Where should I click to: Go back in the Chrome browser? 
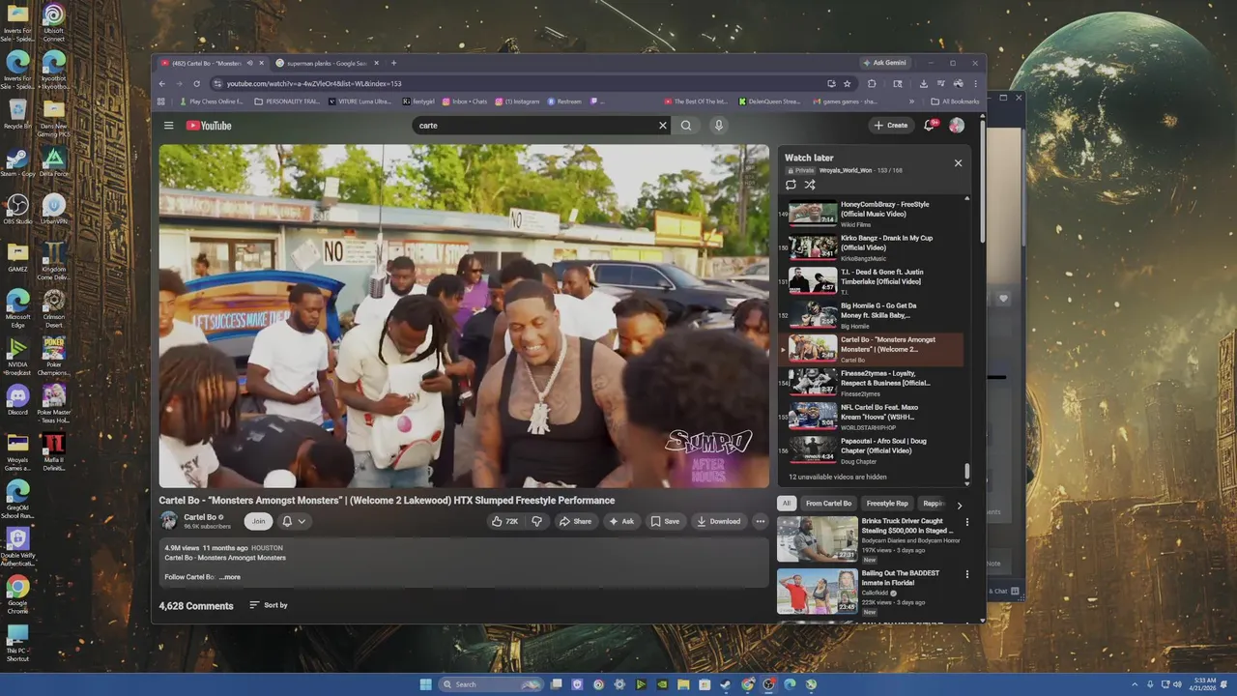coord(161,84)
